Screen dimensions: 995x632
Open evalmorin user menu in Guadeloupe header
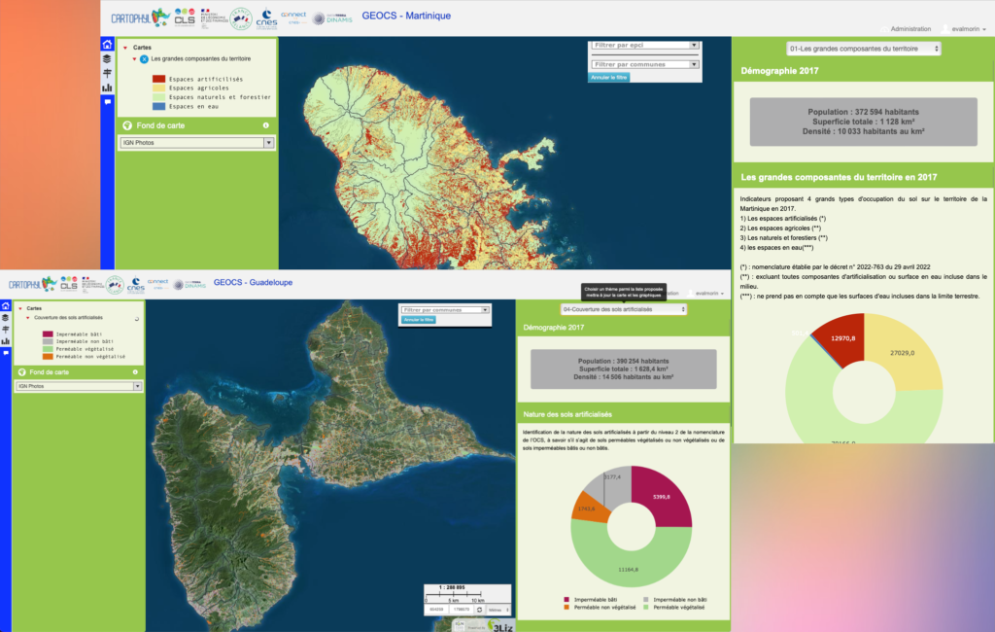(x=706, y=294)
